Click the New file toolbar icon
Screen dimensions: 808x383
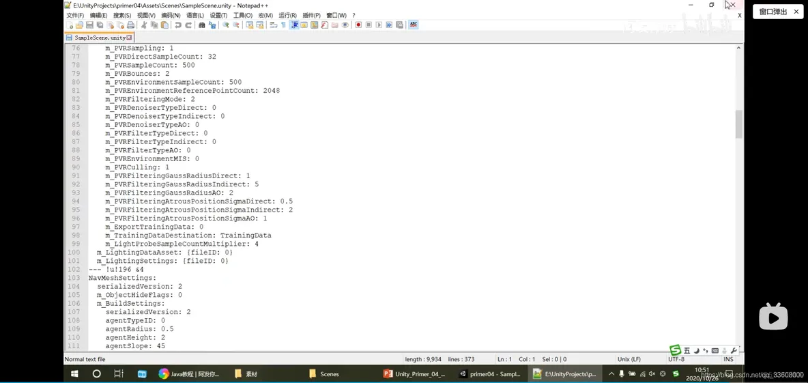[70, 25]
